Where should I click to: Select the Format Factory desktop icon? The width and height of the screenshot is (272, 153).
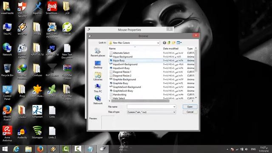(22, 51)
